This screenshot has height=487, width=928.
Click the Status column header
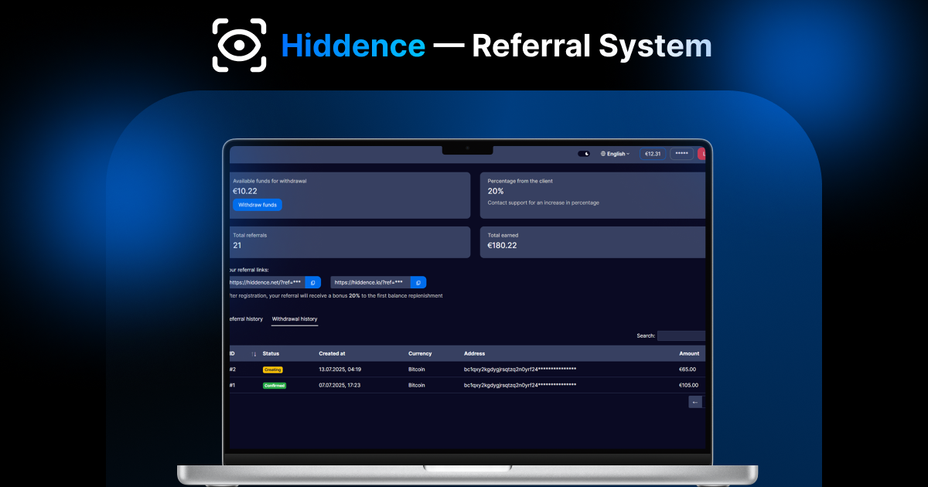(x=271, y=353)
